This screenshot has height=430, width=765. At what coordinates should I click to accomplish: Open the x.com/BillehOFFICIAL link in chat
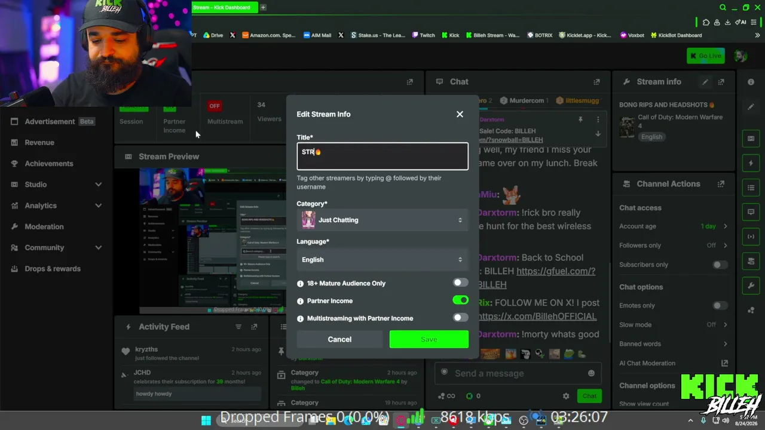tap(537, 317)
